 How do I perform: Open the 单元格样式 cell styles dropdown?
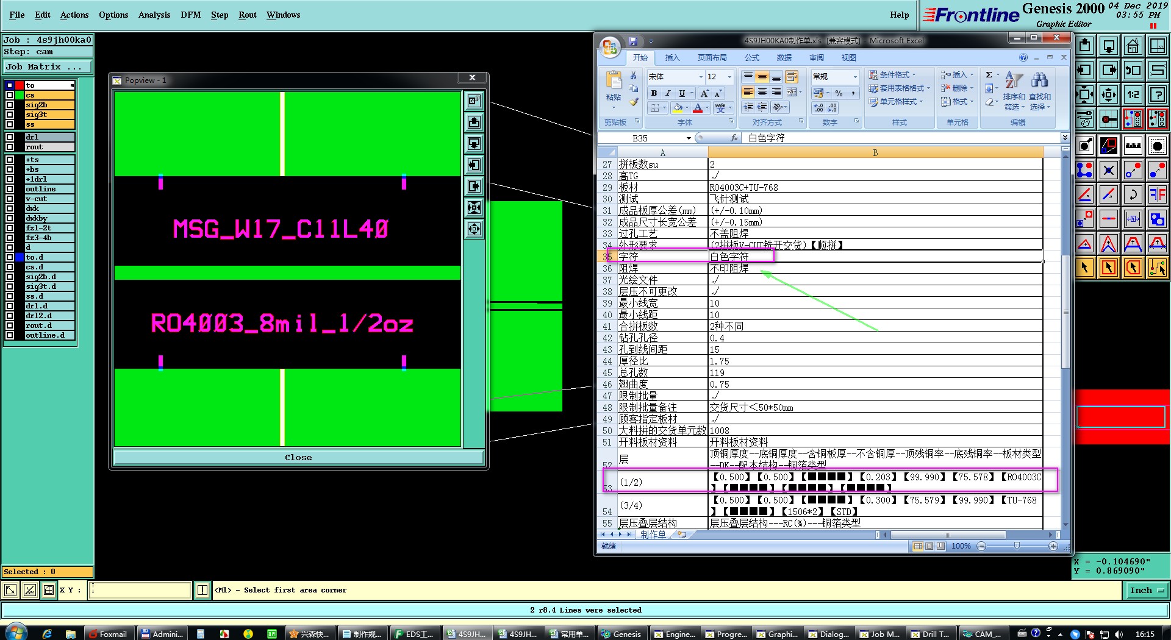click(897, 102)
